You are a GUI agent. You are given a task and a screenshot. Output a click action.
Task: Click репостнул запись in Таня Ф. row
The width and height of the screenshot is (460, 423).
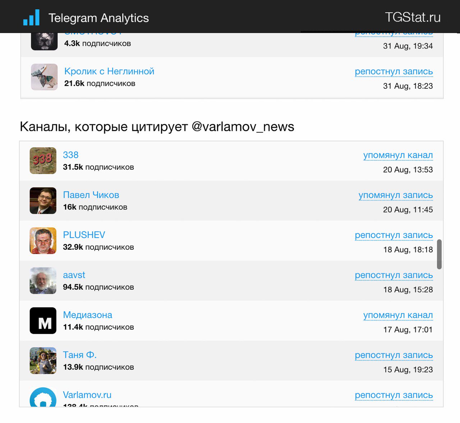click(394, 355)
